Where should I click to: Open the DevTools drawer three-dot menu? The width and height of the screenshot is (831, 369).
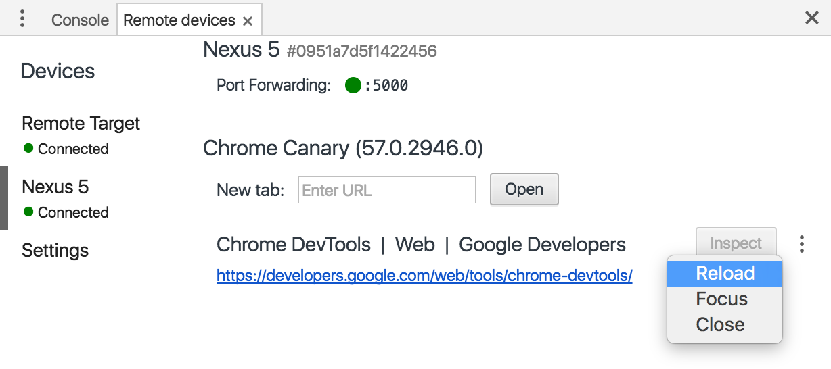coord(22,19)
